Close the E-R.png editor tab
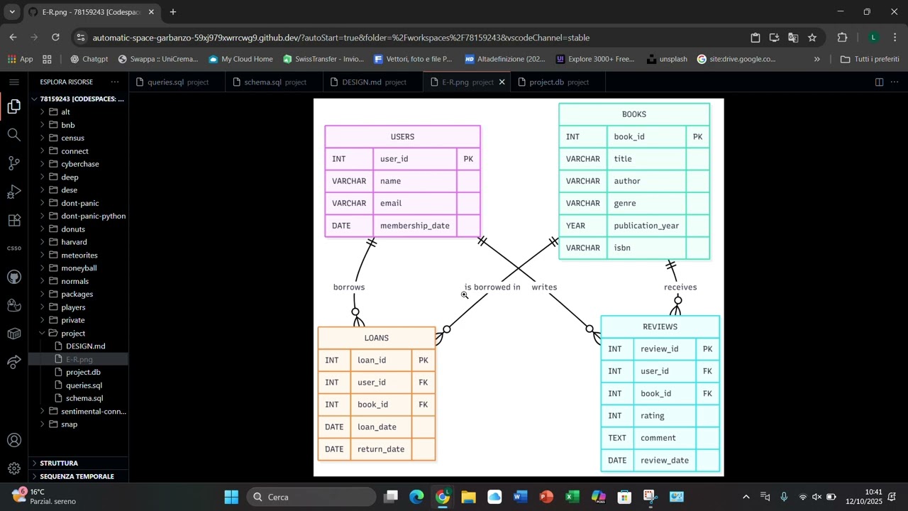The image size is (908, 511). [x=502, y=82]
